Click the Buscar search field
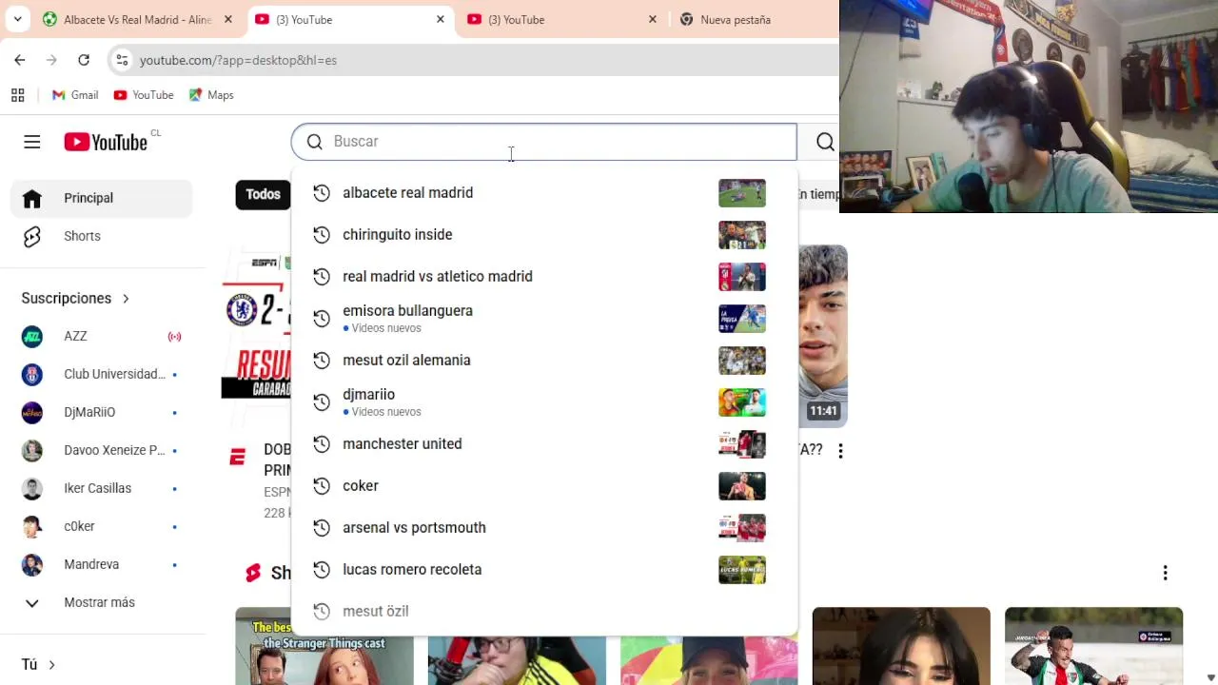Image resolution: width=1218 pixels, height=685 pixels. tap(543, 142)
